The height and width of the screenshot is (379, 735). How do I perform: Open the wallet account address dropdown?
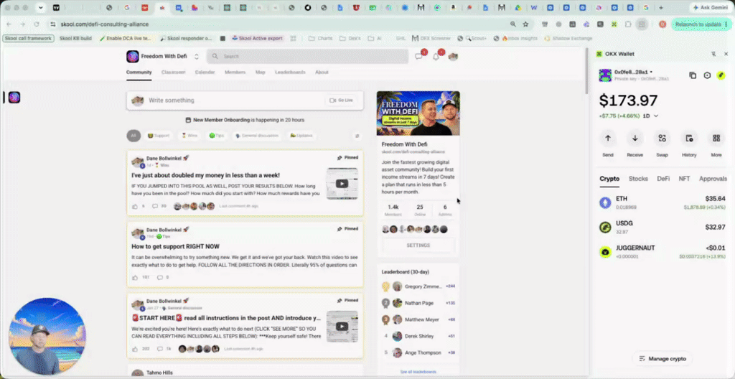click(x=633, y=72)
